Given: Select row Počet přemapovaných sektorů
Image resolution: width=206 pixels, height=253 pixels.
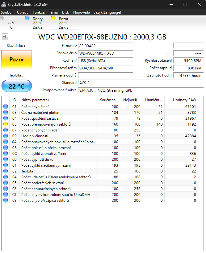Looking at the screenshot, I should 100,124.
